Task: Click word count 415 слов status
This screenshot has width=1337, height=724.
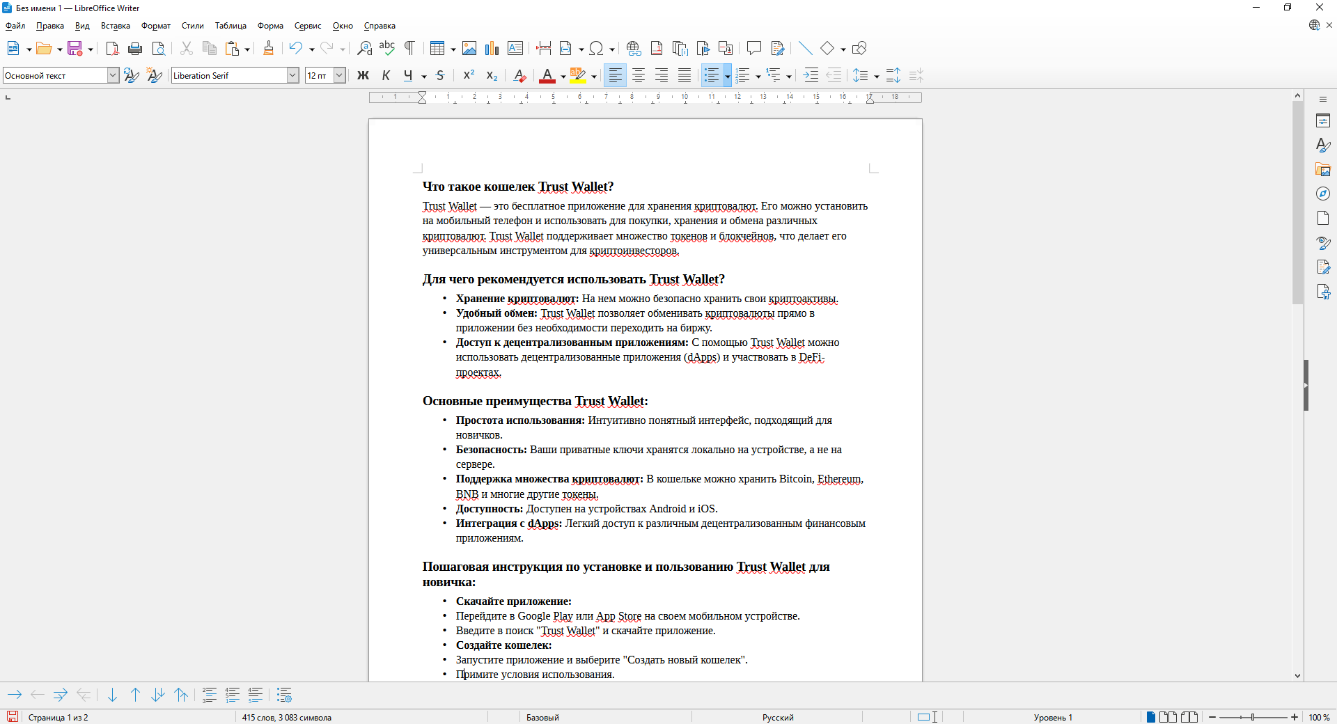Action: coord(287,717)
